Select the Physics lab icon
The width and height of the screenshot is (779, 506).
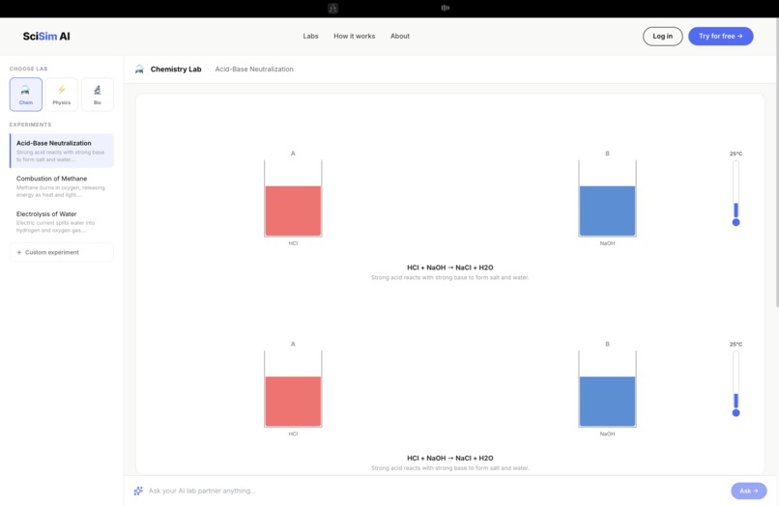(x=62, y=95)
